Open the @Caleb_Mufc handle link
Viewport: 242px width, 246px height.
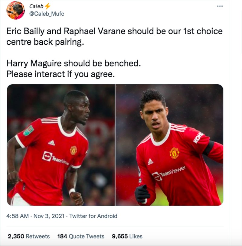tap(46, 14)
